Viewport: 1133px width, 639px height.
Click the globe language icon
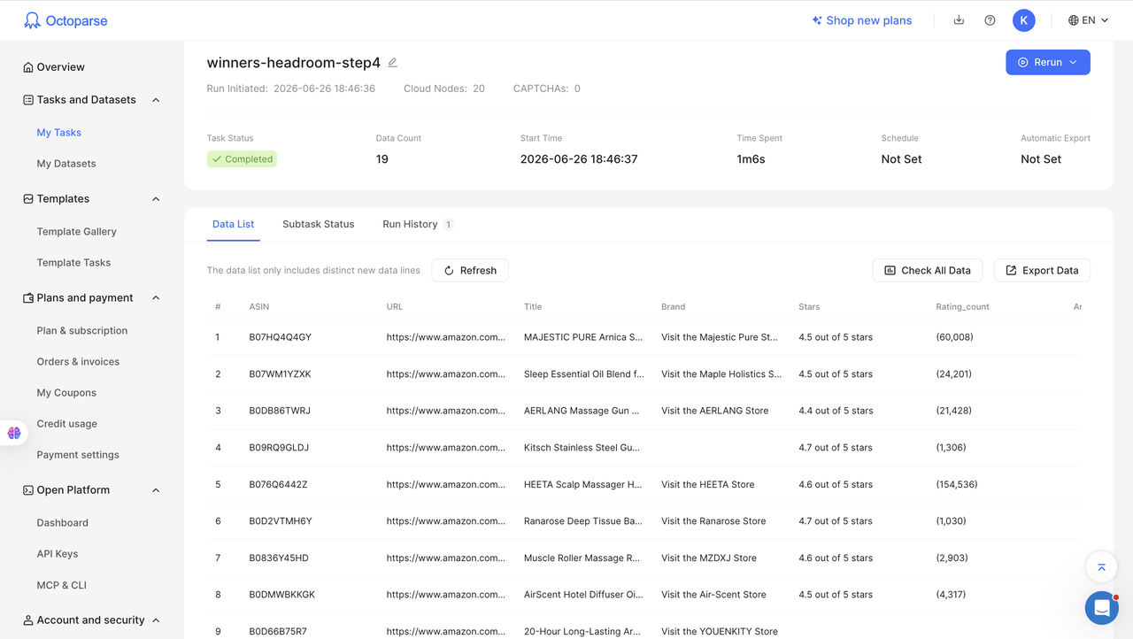(1074, 20)
